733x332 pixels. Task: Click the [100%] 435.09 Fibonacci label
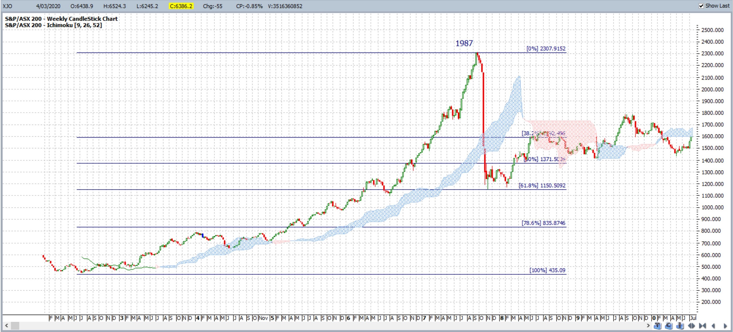pyautogui.click(x=547, y=270)
